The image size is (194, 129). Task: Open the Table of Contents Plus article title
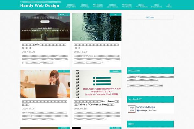point(96,103)
